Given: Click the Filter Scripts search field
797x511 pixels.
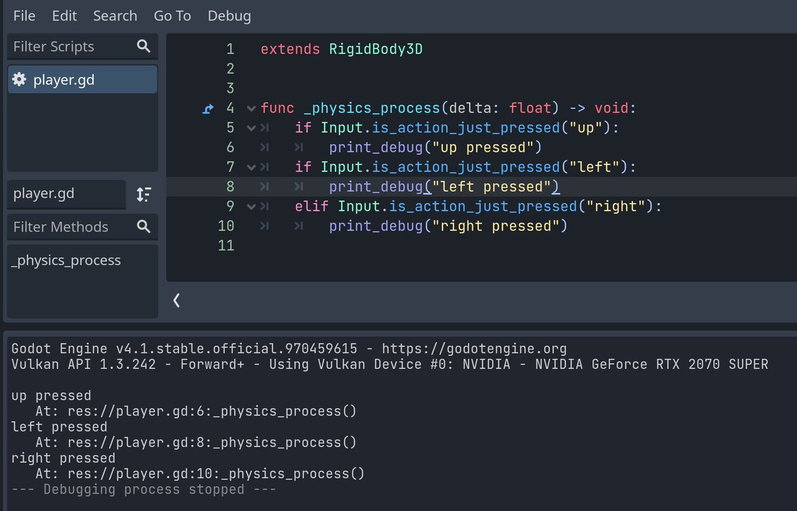Looking at the screenshot, I should click(x=82, y=47).
